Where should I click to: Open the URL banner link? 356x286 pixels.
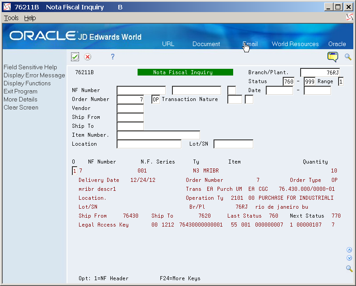click(168, 44)
